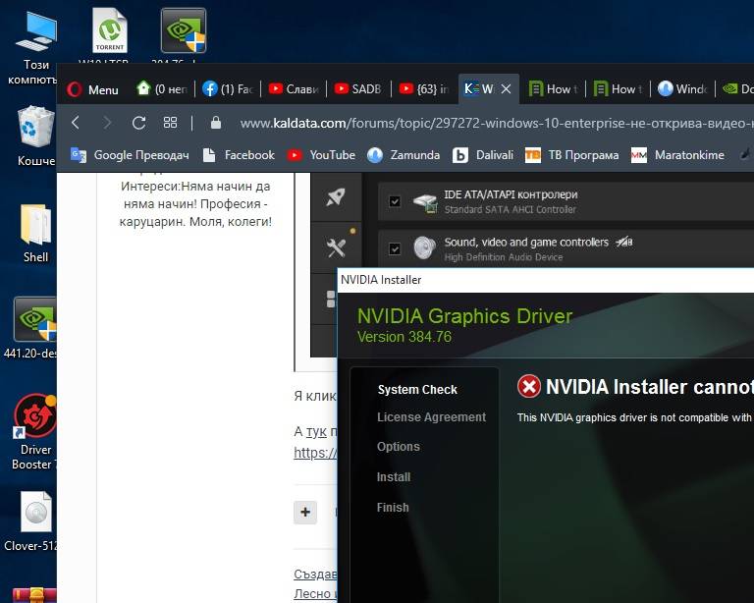Switch to the SADB YouTube tab
754x603 pixels.
point(358,89)
